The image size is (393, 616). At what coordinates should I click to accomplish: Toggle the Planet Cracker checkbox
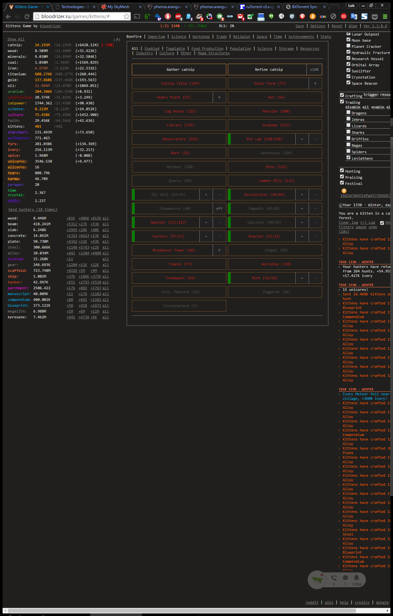(x=348, y=46)
